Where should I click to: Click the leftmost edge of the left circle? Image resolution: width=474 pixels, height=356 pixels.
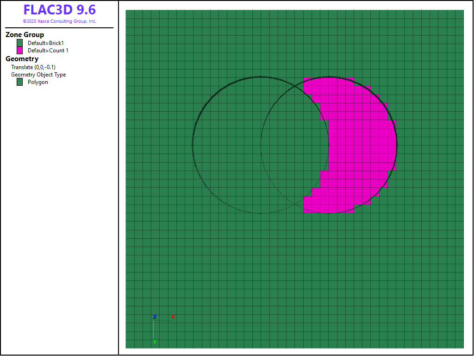coord(193,145)
